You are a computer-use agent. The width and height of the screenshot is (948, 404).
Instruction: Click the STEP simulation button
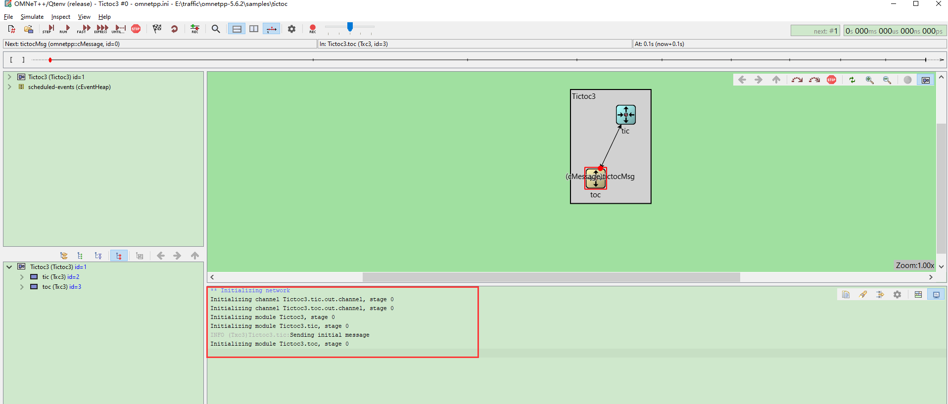pyautogui.click(x=48, y=29)
